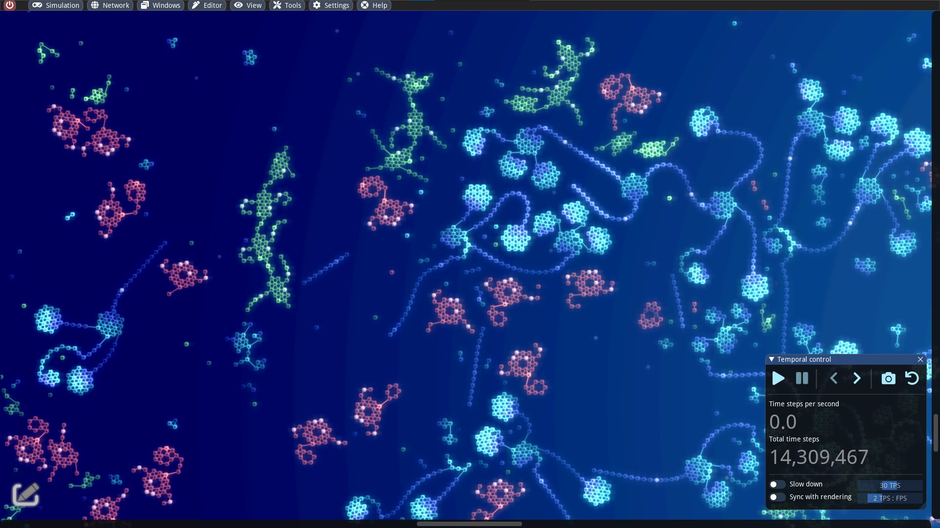Screen dimensions: 940x528
Task: Click the vertical scrollbar thumb
Action: click(936, 433)
